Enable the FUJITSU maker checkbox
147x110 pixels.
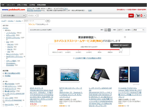4,91
